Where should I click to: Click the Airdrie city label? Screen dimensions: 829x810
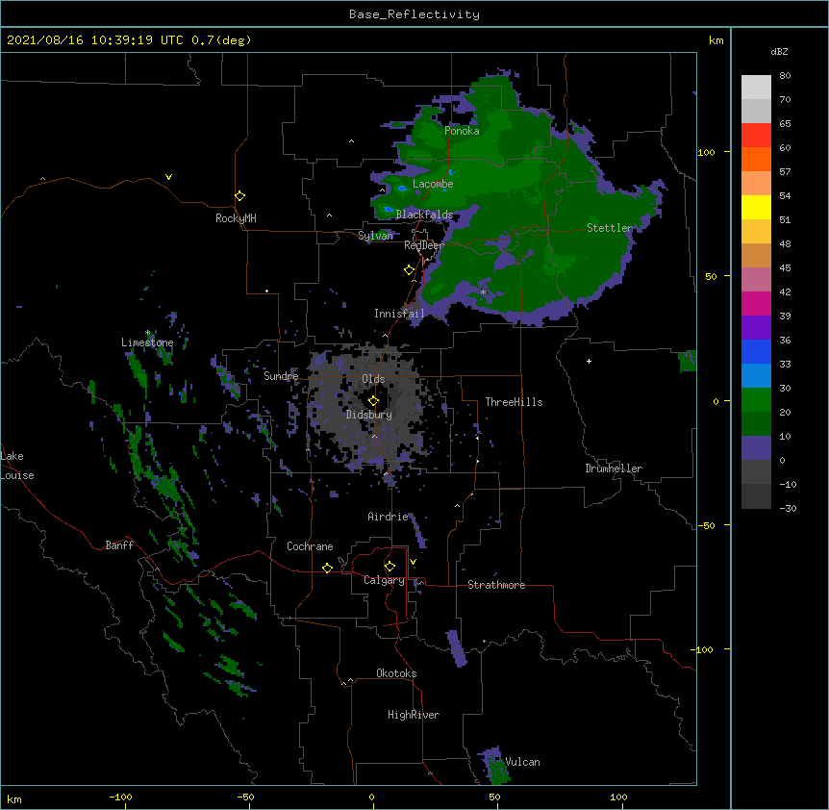[x=389, y=517]
